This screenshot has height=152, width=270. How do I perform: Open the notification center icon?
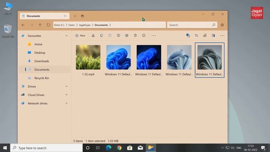[x=263, y=148]
